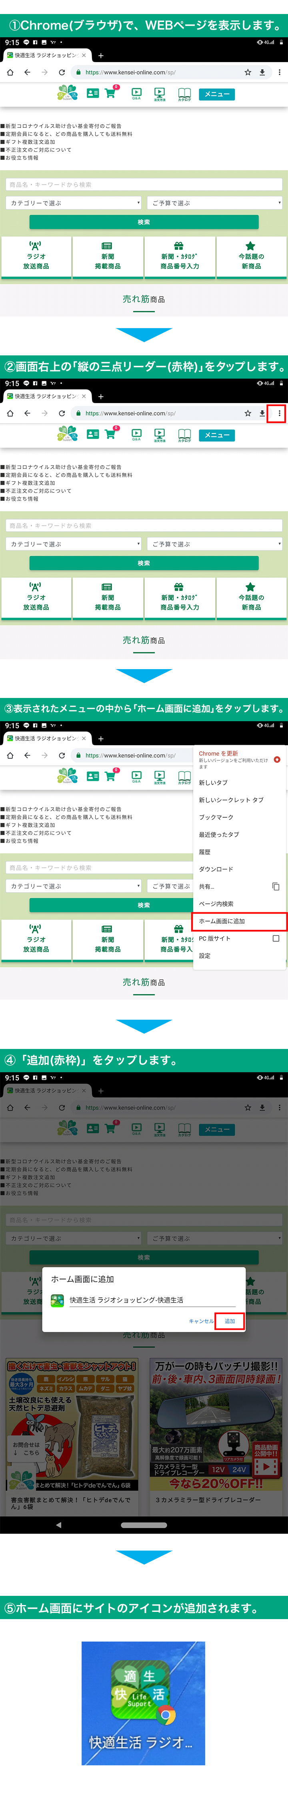The width and height of the screenshot is (288, 1803).
Task: Open 新聞掲載商品 tile in step 1
Action: tap(108, 257)
